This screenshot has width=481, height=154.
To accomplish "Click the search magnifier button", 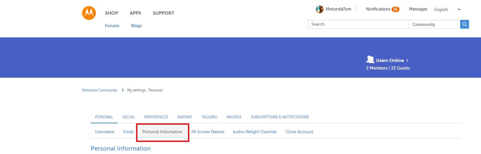I will 465,24.
